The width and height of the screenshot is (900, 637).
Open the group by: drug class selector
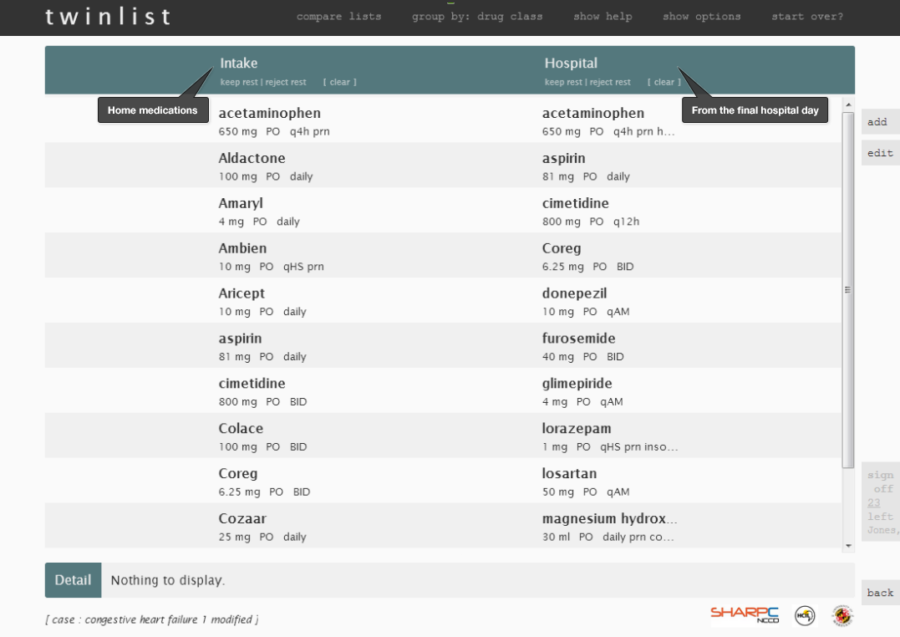tap(477, 17)
